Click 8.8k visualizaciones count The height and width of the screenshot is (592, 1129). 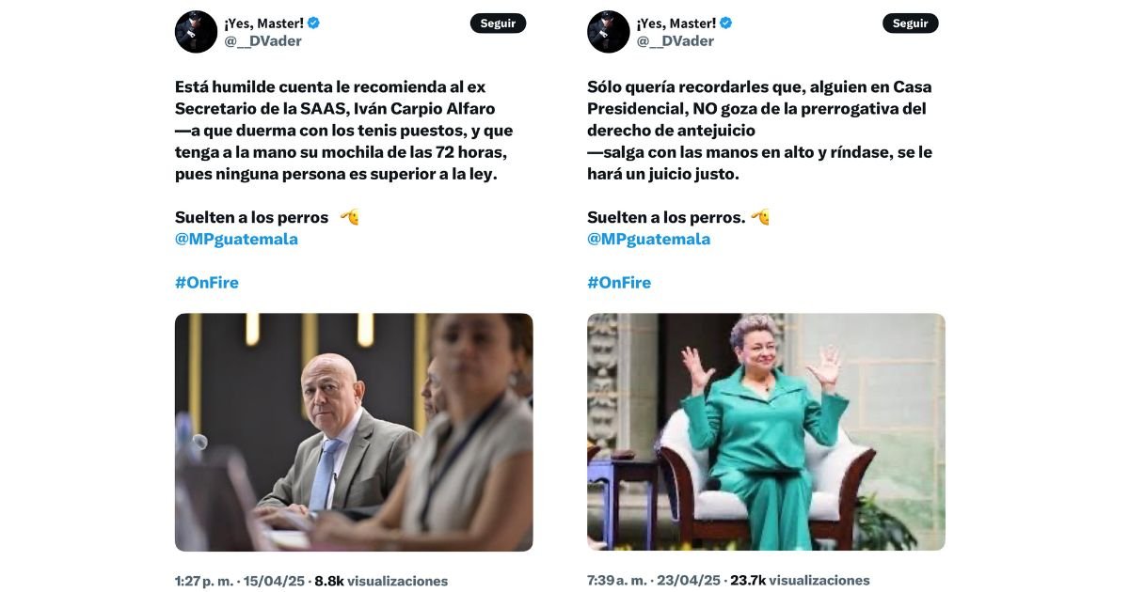tap(381, 582)
